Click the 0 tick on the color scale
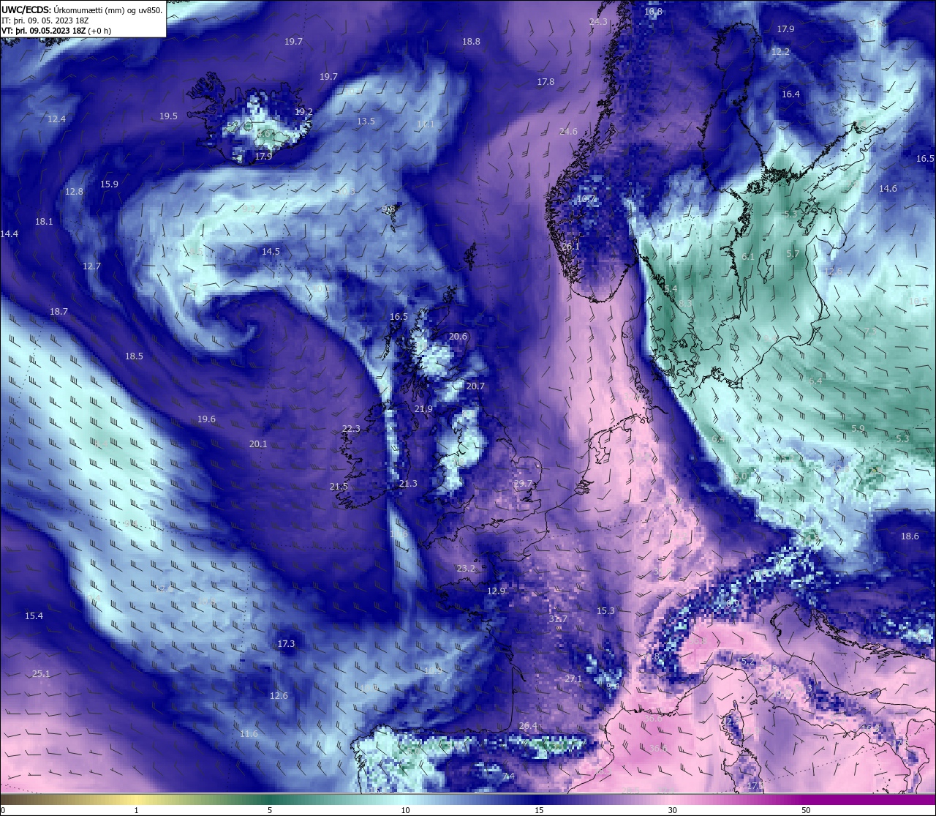936x816 pixels. 2,810
